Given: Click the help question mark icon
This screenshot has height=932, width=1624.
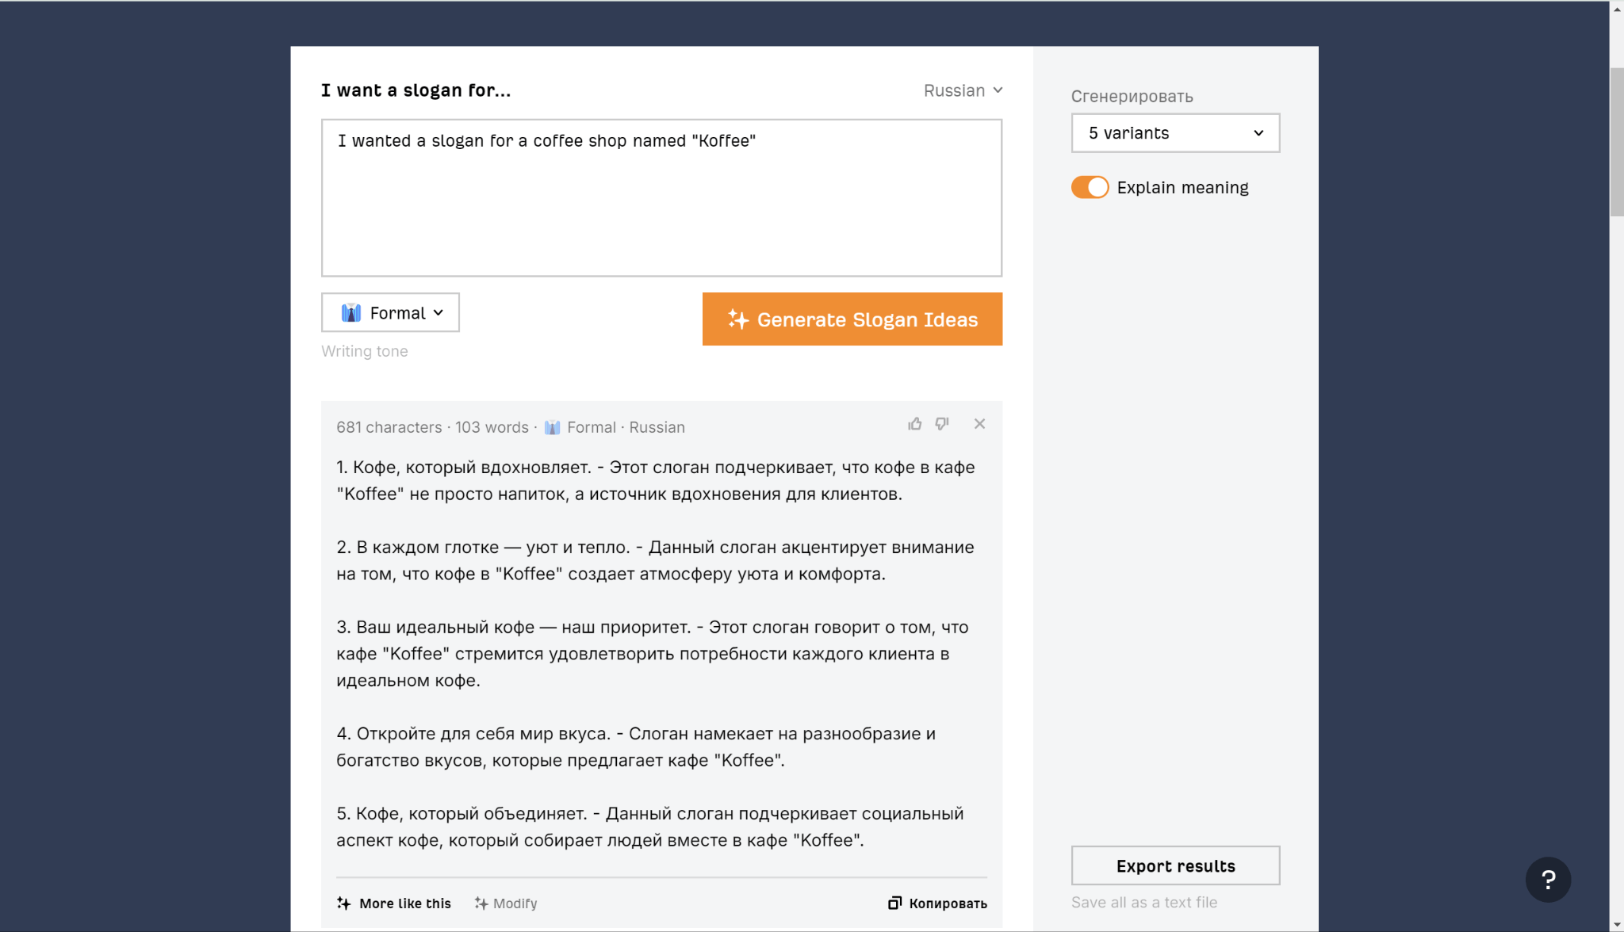Looking at the screenshot, I should pos(1547,879).
